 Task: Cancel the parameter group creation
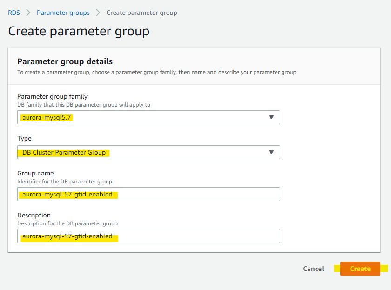tap(313, 269)
